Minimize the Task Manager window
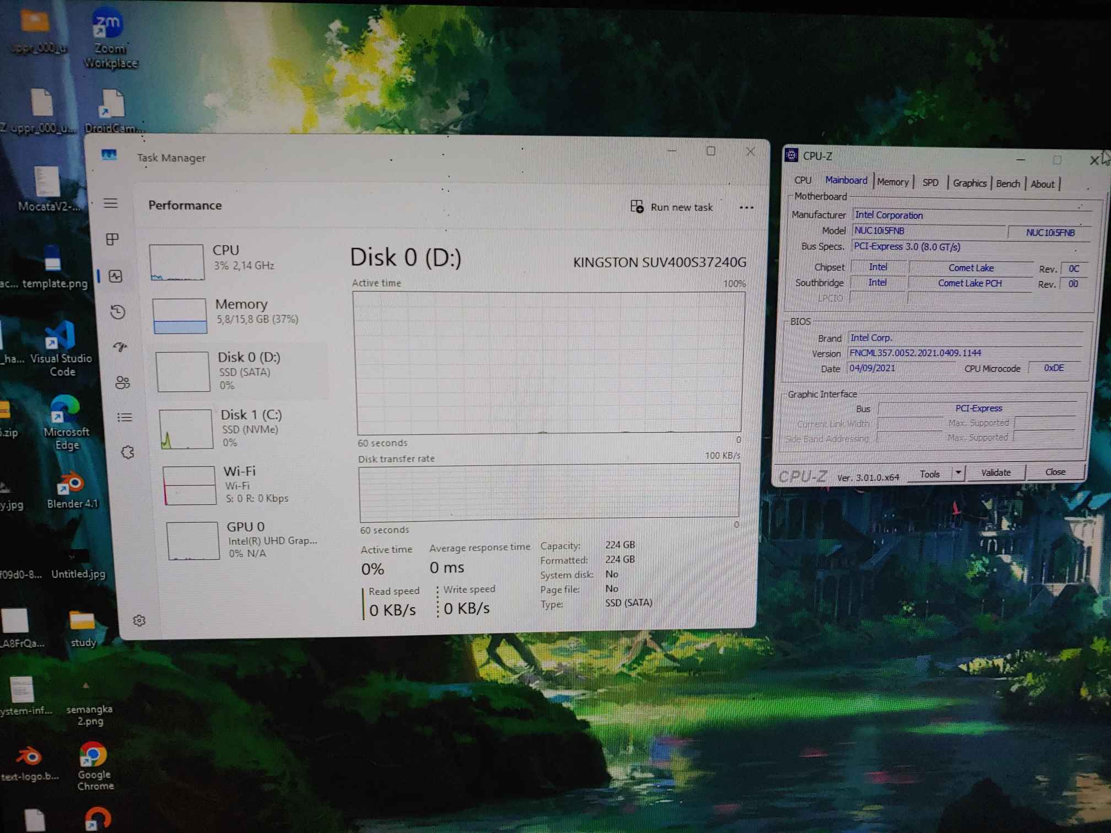 672,150
